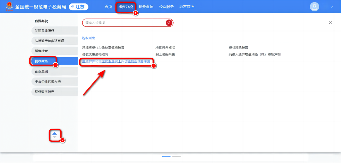Click the user avatar icon
Screen dimensions: 341x163
point(314,7)
